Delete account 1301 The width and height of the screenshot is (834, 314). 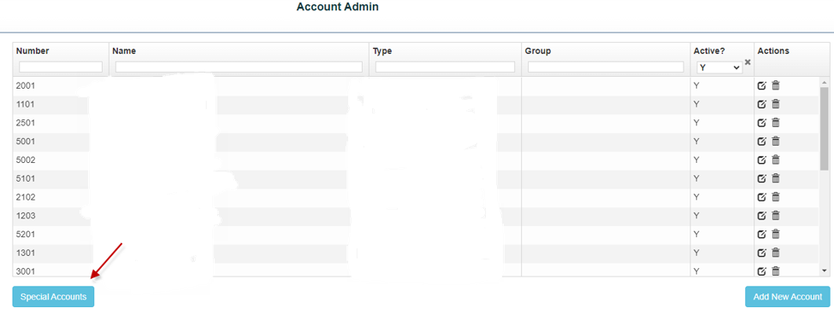coord(776,253)
